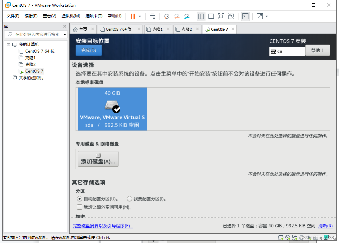The width and height of the screenshot is (339, 243).
Task: Click the CD/DVD status icon in status bar
Action: [x=288, y=237]
